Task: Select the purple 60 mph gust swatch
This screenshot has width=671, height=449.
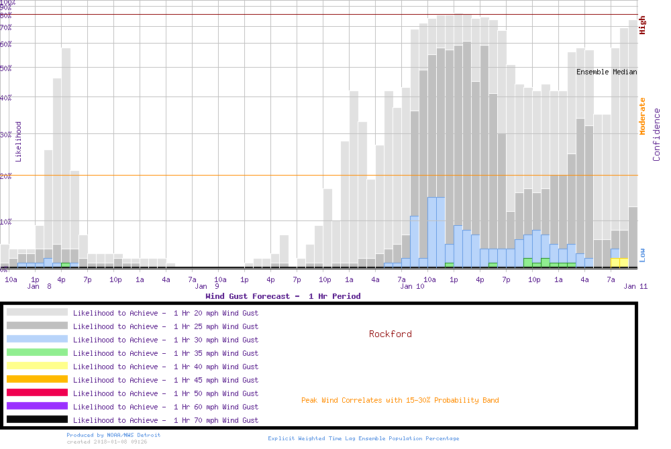Action: click(x=37, y=406)
